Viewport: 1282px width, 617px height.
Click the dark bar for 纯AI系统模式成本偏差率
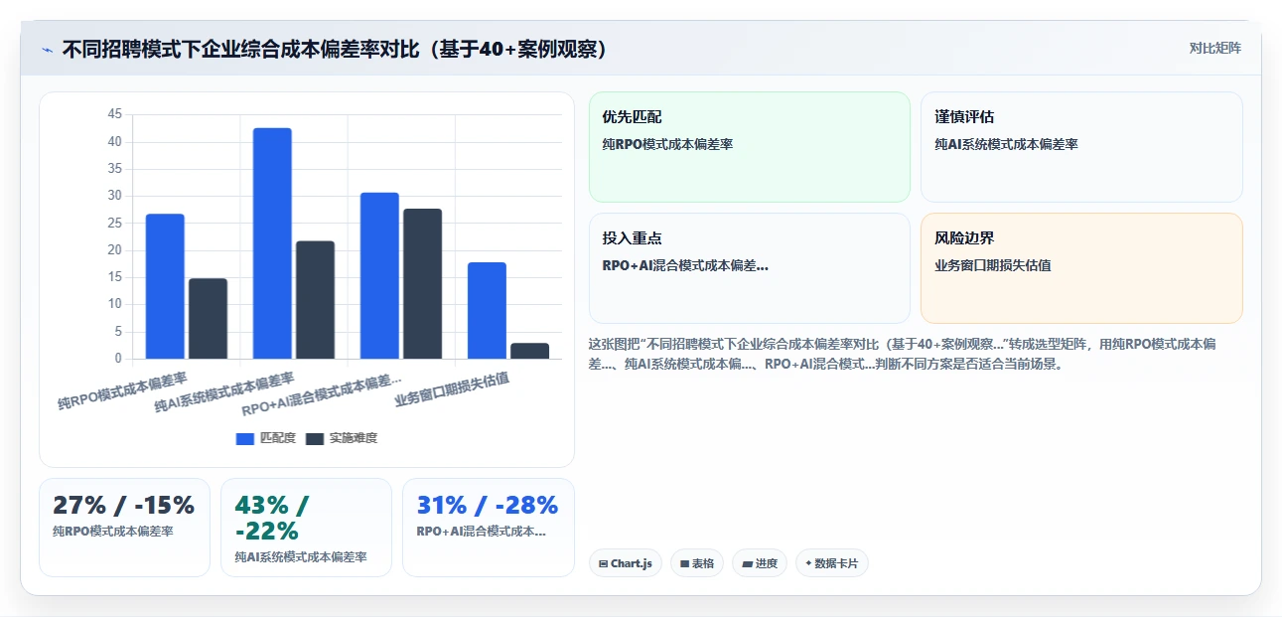(x=316, y=300)
